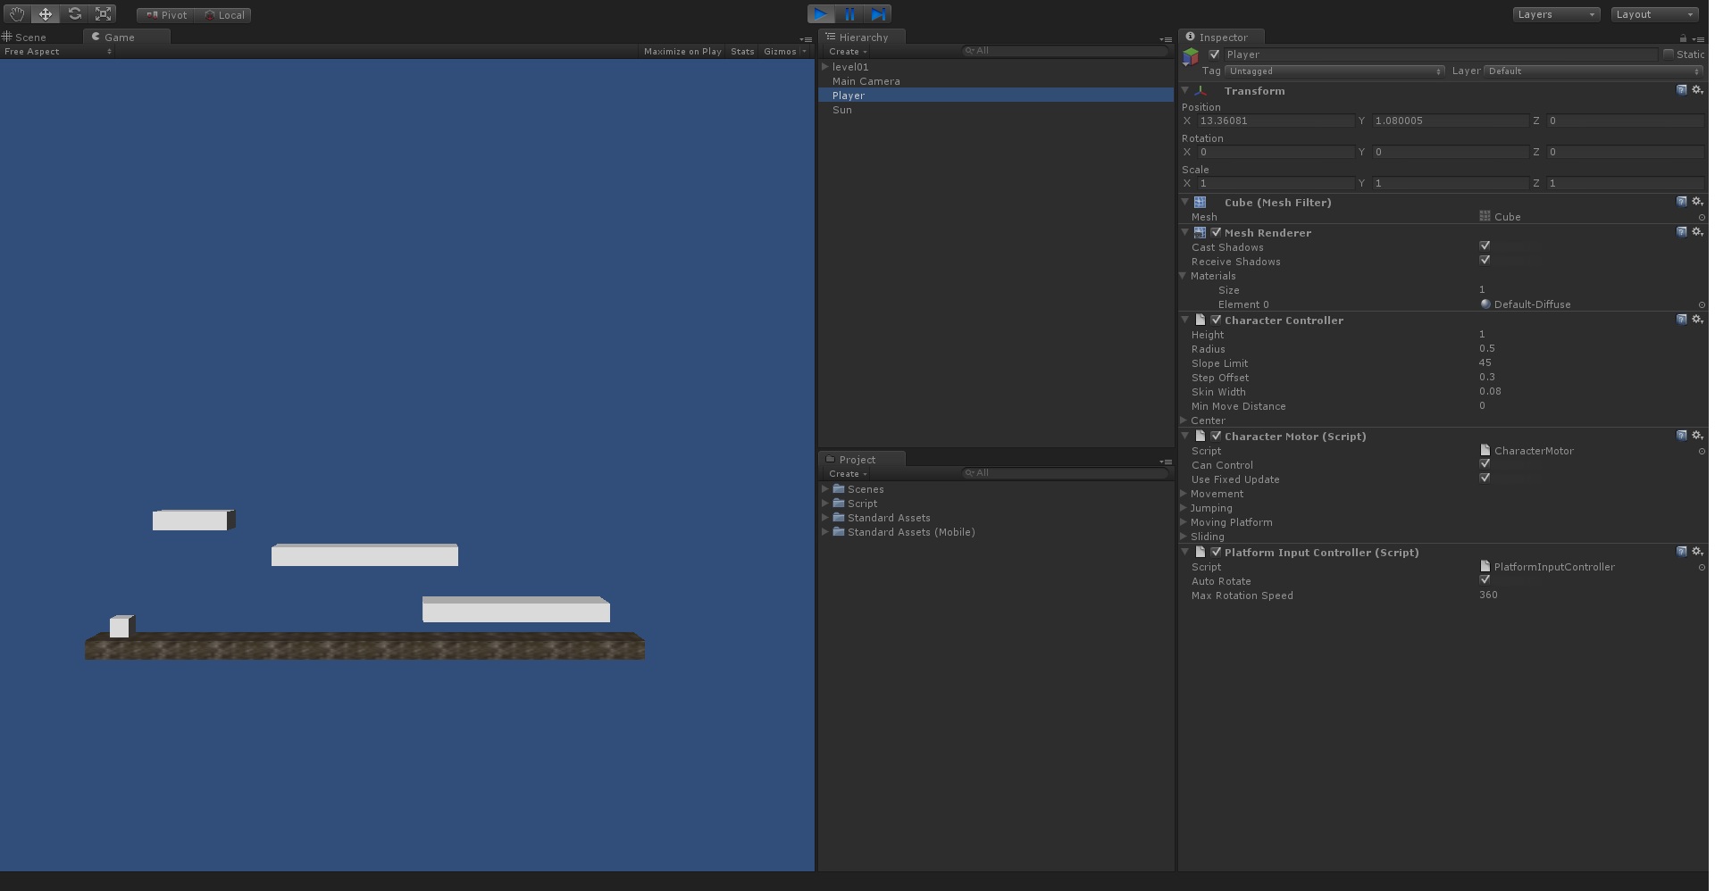Toggle the Static checkbox
Image resolution: width=1715 pixels, height=891 pixels.
click(x=1668, y=54)
